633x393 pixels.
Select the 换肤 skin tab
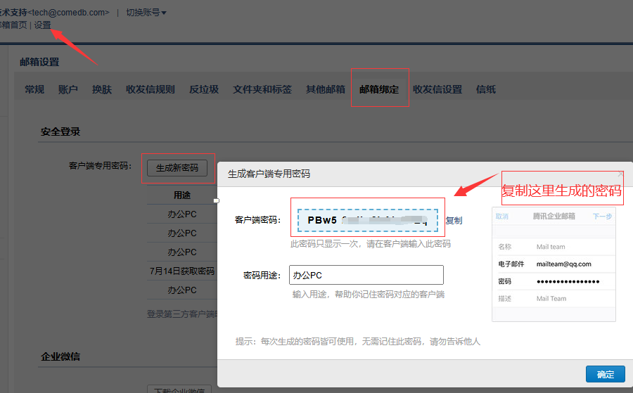[102, 89]
